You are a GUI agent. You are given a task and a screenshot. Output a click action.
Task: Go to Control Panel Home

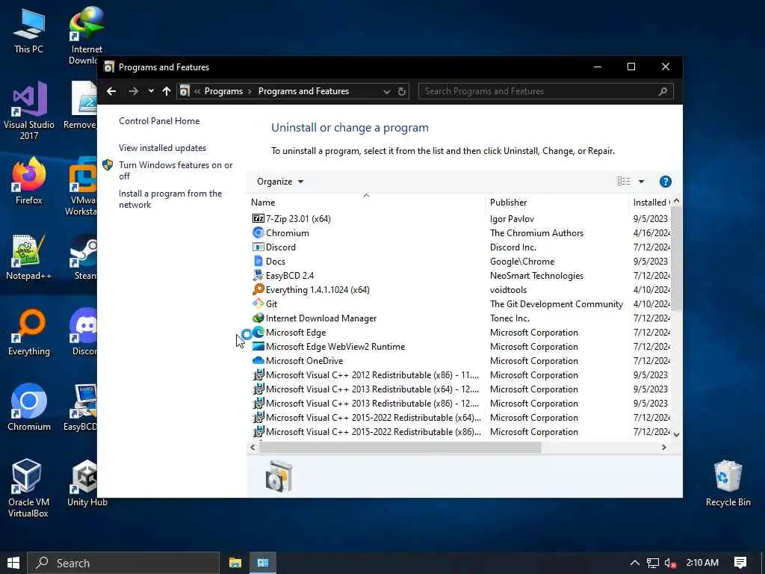pos(159,121)
